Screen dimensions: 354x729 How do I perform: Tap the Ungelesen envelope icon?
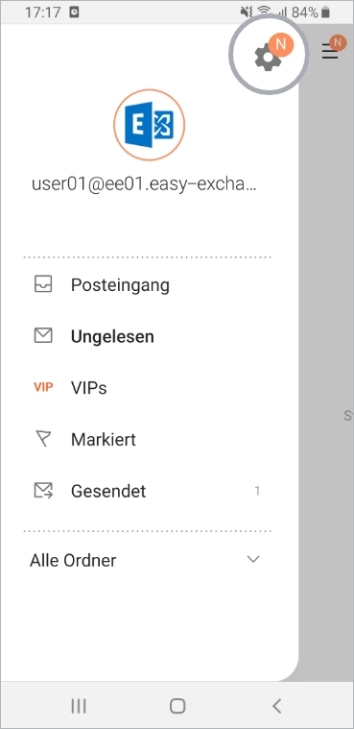coord(43,335)
